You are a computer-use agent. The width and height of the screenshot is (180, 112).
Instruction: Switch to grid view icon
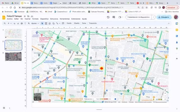coord(4,108)
